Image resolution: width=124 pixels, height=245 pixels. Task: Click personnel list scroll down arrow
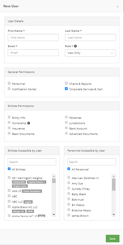(114, 215)
